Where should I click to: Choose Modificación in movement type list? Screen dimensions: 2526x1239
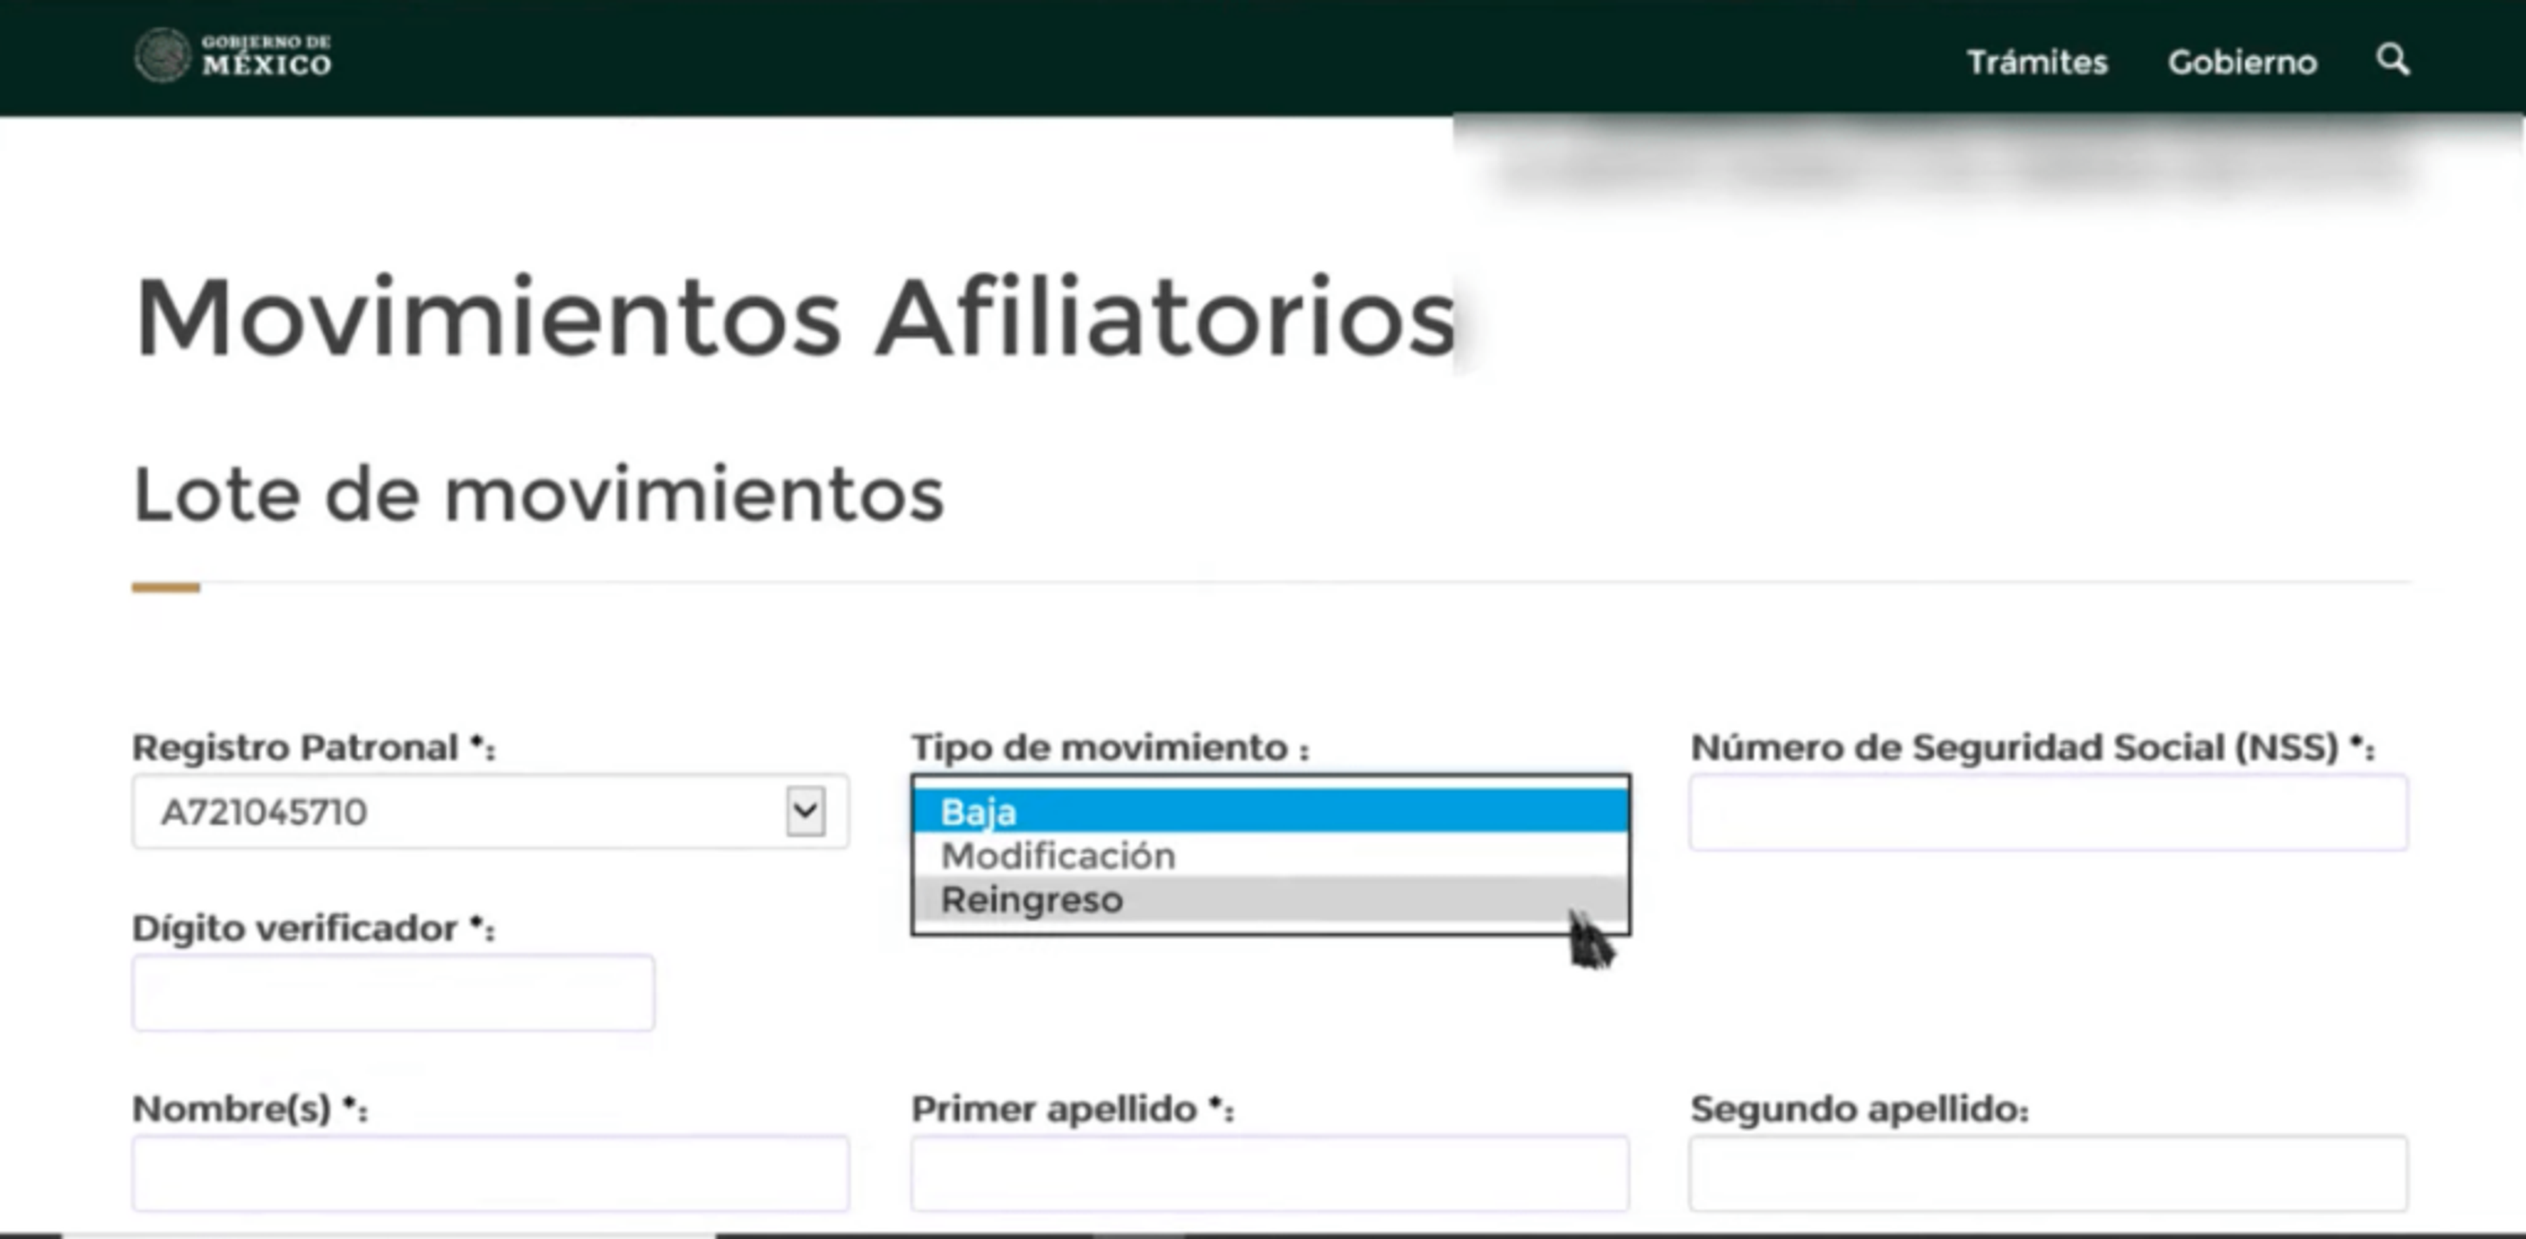click(x=1271, y=855)
